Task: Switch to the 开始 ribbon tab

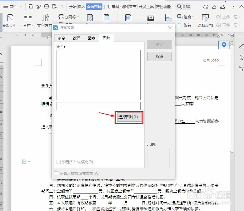Action: click(73, 7)
